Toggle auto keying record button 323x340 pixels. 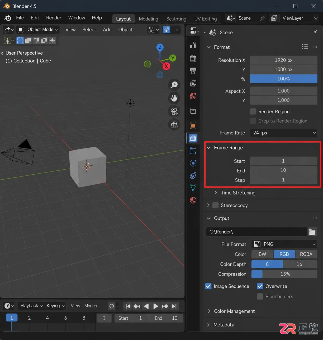pyautogui.click(x=112, y=306)
